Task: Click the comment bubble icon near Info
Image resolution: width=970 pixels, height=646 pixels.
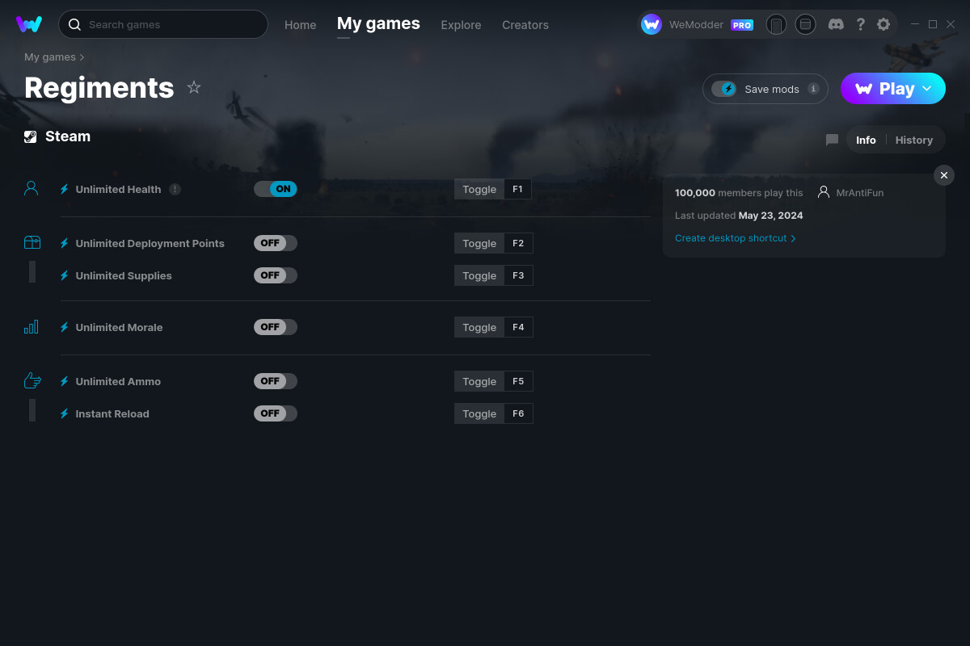Action: tap(832, 140)
